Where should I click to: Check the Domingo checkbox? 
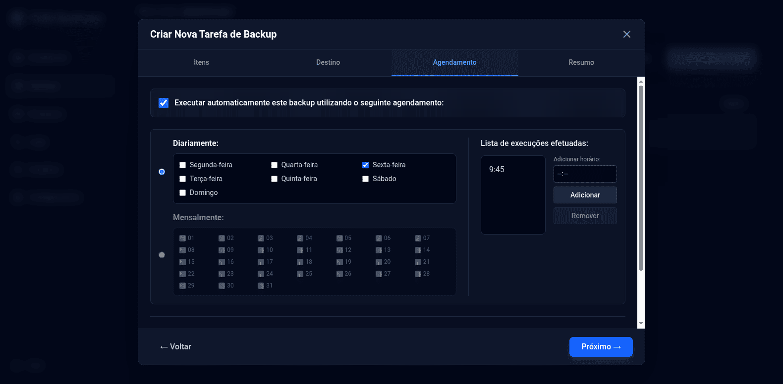point(183,193)
